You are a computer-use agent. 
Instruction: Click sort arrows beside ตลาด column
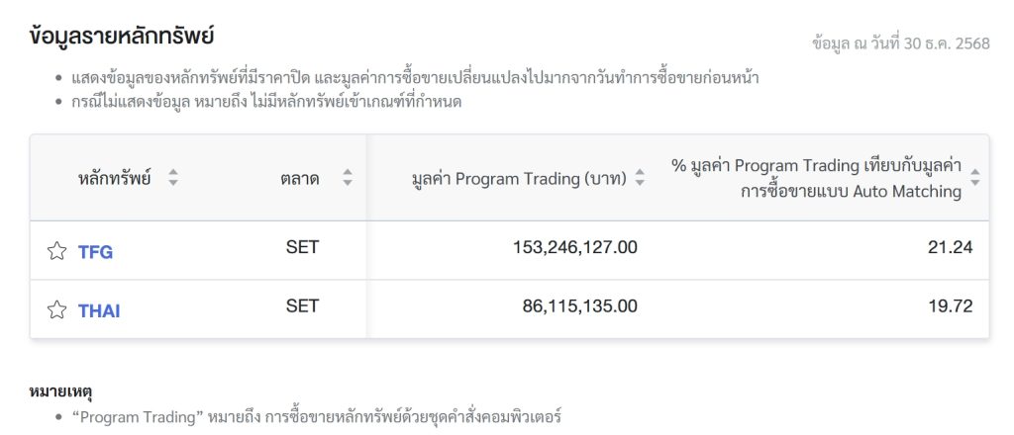(x=348, y=179)
